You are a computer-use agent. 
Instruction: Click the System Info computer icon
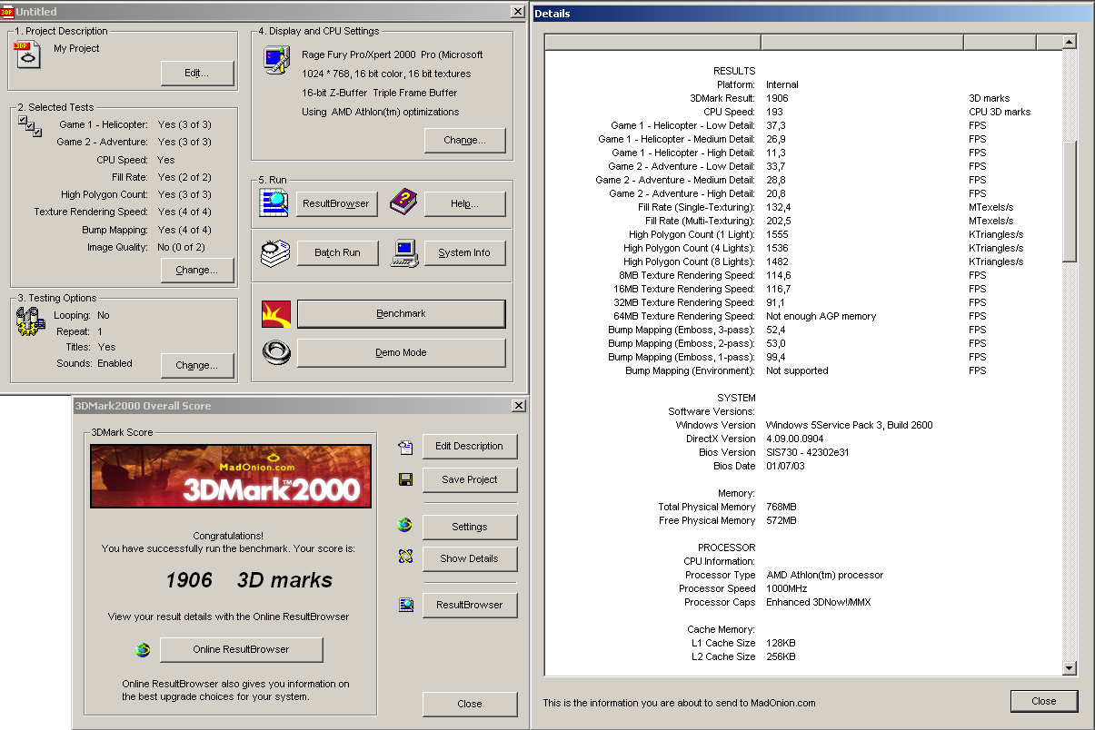[404, 252]
